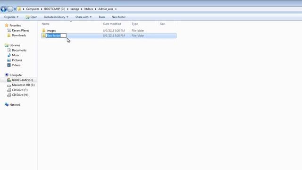Click the date modified of images row

click(x=114, y=31)
